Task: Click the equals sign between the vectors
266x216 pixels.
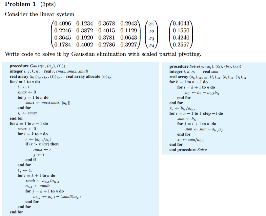Action: pyautogui.click(x=164, y=34)
